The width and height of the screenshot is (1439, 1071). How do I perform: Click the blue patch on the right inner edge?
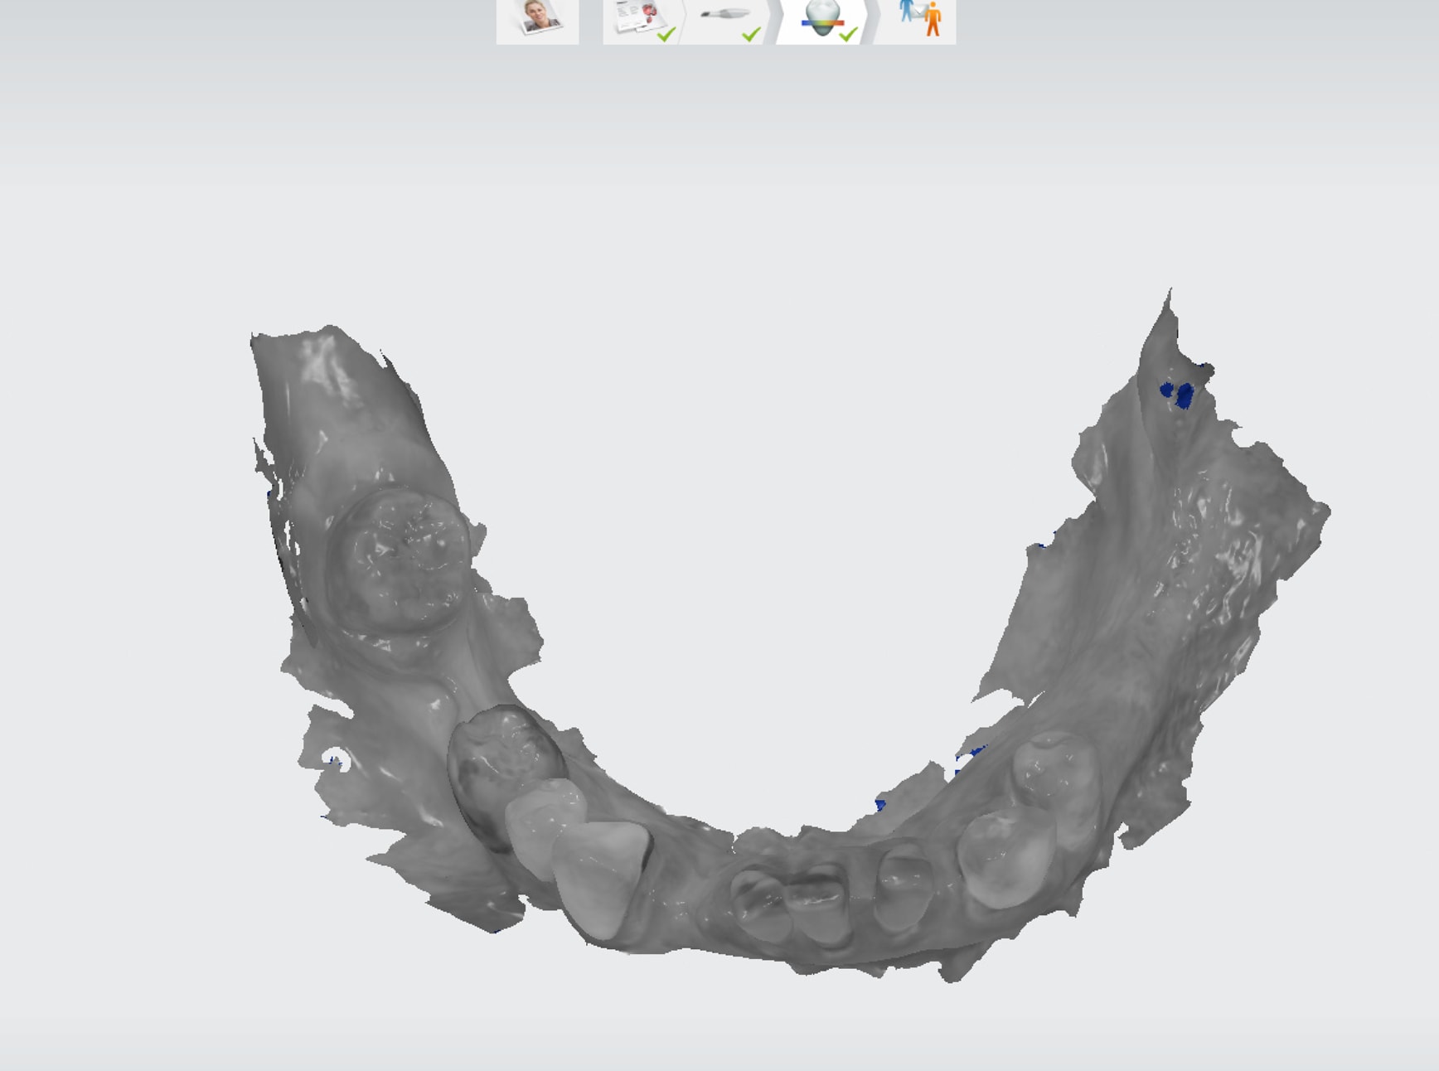pos(970,758)
